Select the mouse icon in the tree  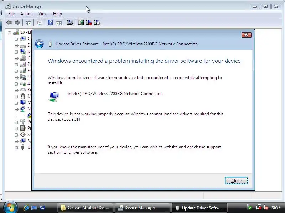[23, 96]
